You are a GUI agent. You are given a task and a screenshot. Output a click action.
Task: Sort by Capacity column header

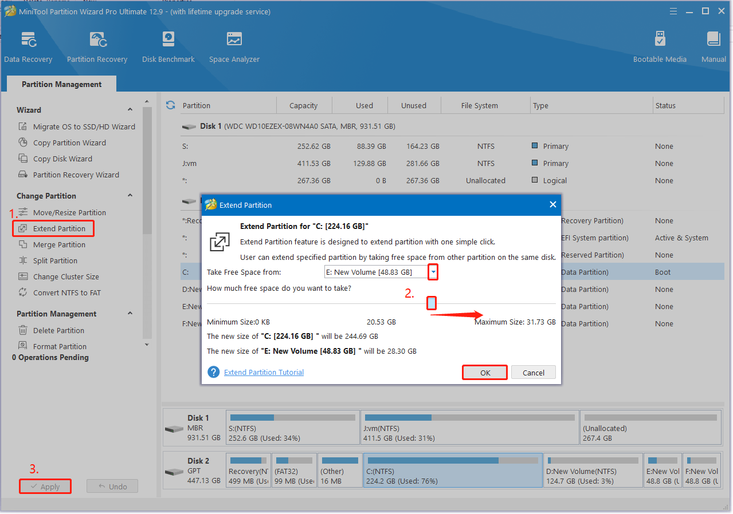(x=304, y=105)
